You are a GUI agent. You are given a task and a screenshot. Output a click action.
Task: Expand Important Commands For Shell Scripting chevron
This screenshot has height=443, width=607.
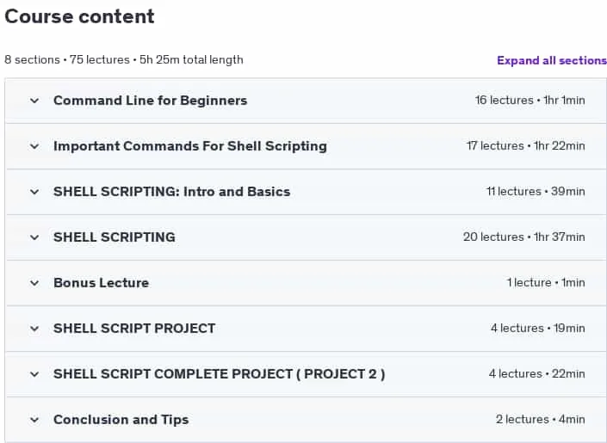point(34,146)
